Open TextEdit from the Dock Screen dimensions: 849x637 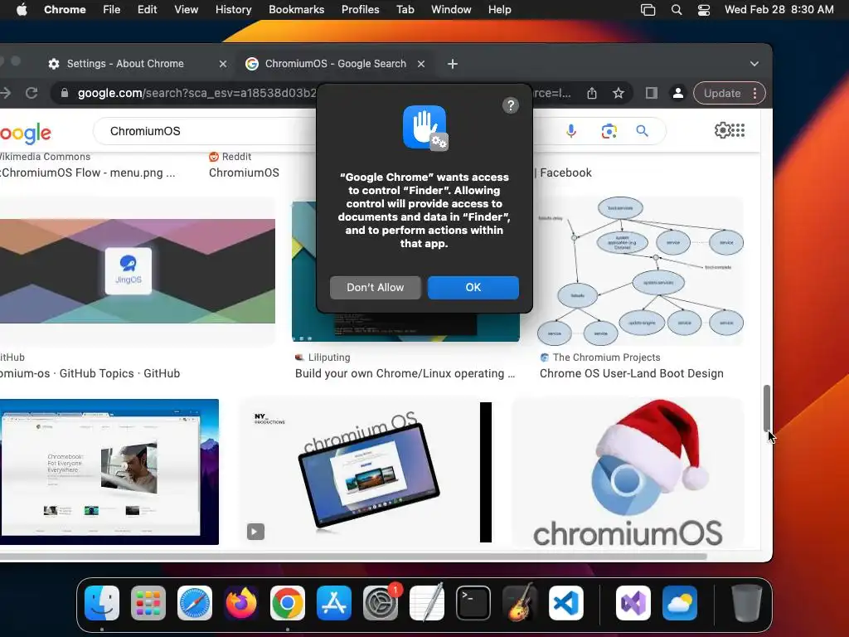[427, 603]
